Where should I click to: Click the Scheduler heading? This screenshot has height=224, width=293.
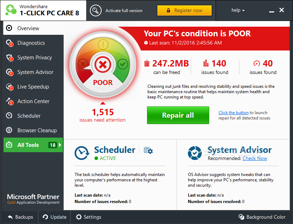pos(115,150)
